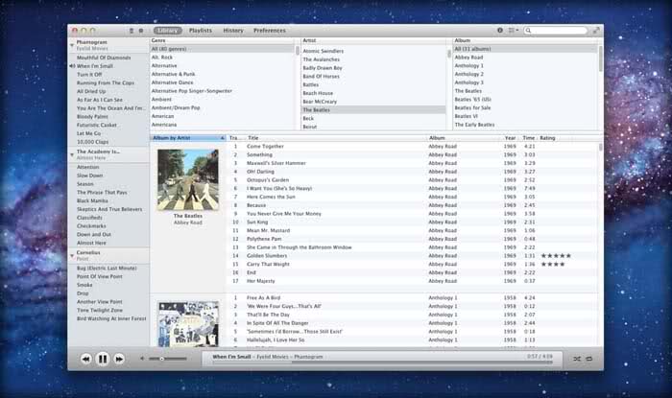Click the Artist list scrollbar
This screenshot has width=672, height=398.
coord(449,54)
